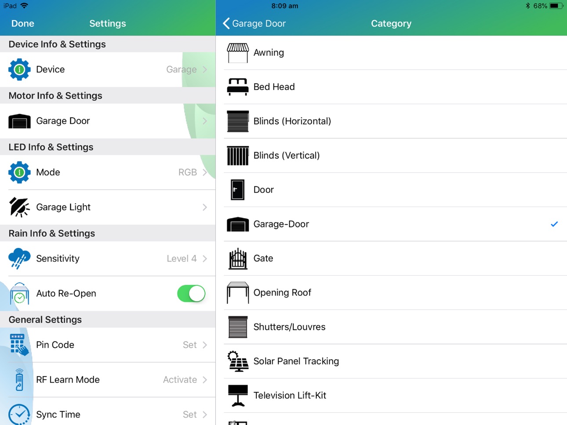Select Shutters/Louvres label
Screen dimensions: 567x425
pos(289,327)
